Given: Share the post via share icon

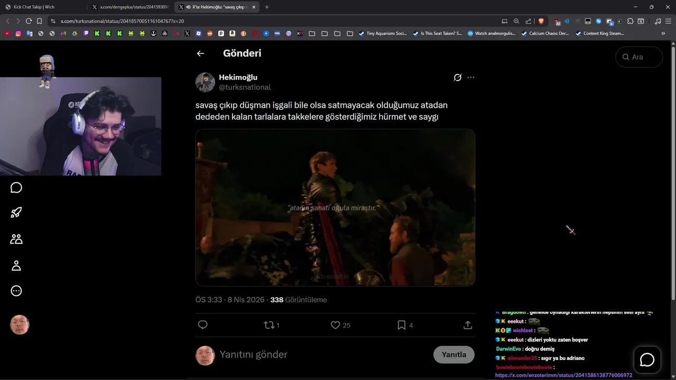Looking at the screenshot, I should click(x=467, y=325).
